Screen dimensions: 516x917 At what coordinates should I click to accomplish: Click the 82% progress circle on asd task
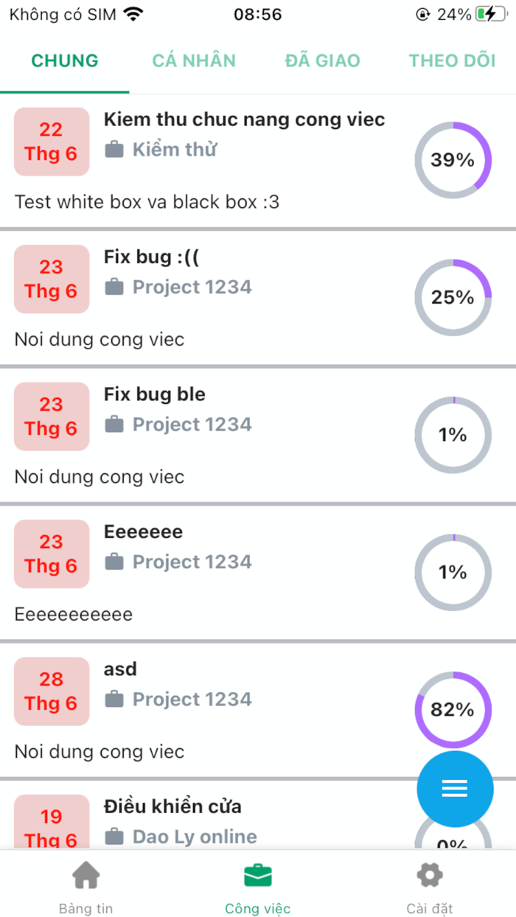453,710
